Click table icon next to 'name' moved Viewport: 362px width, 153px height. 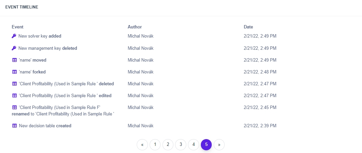pos(14,60)
